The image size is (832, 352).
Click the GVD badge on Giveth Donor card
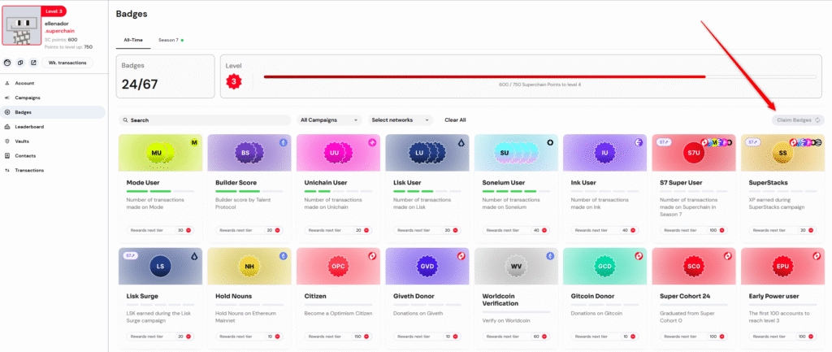427,266
